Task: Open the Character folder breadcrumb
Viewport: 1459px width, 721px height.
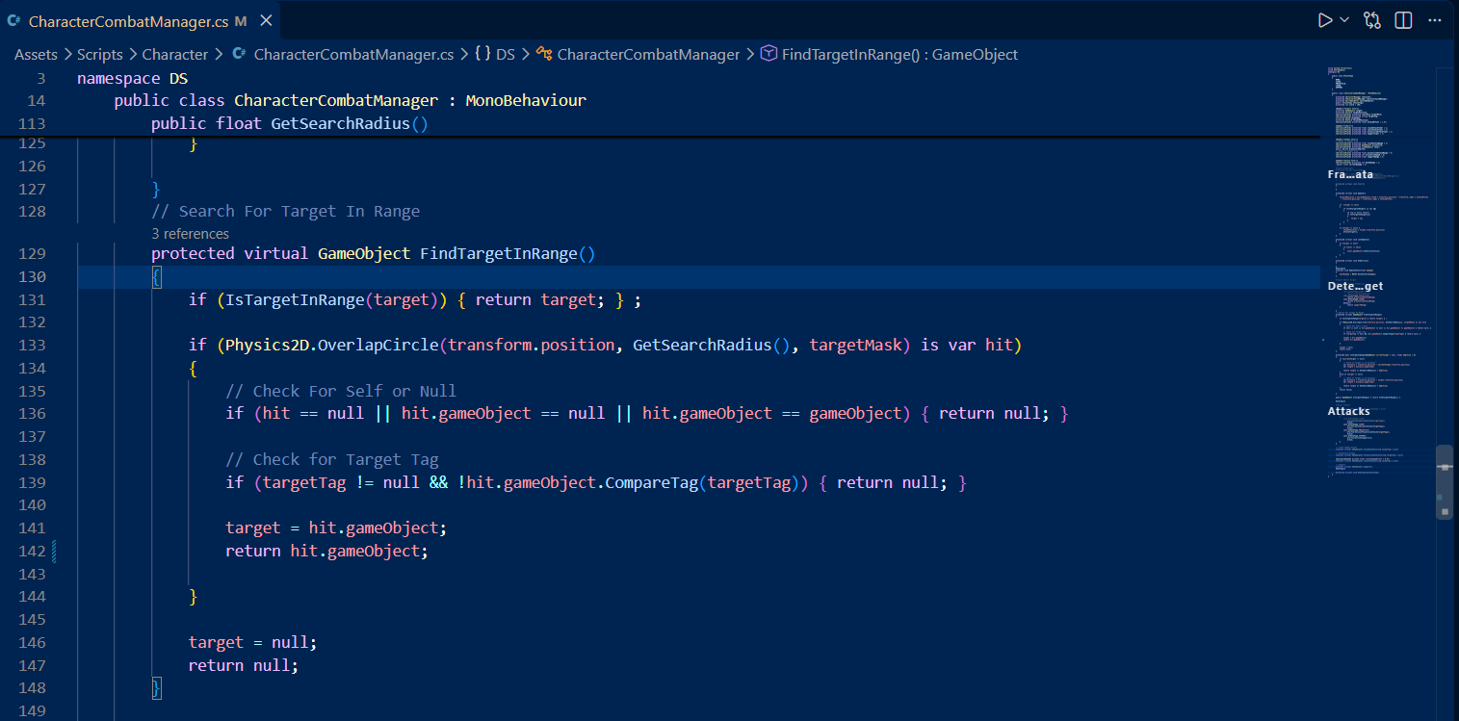Action: (174, 55)
